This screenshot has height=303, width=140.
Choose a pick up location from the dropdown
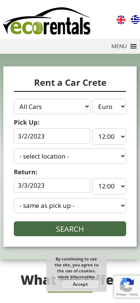coord(70,156)
